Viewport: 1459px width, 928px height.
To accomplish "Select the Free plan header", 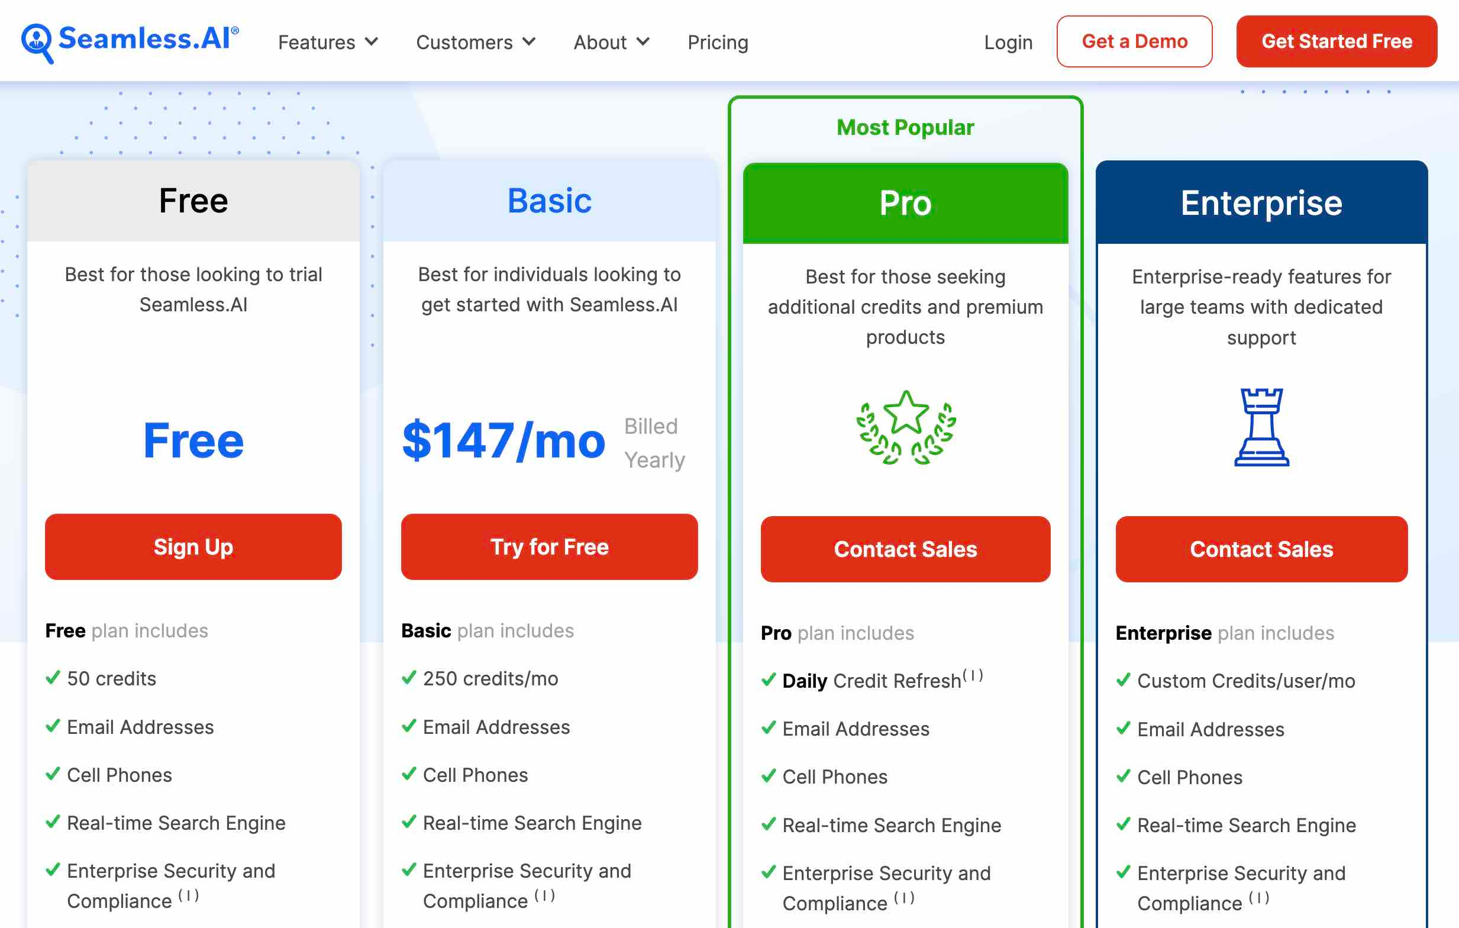I will point(193,201).
